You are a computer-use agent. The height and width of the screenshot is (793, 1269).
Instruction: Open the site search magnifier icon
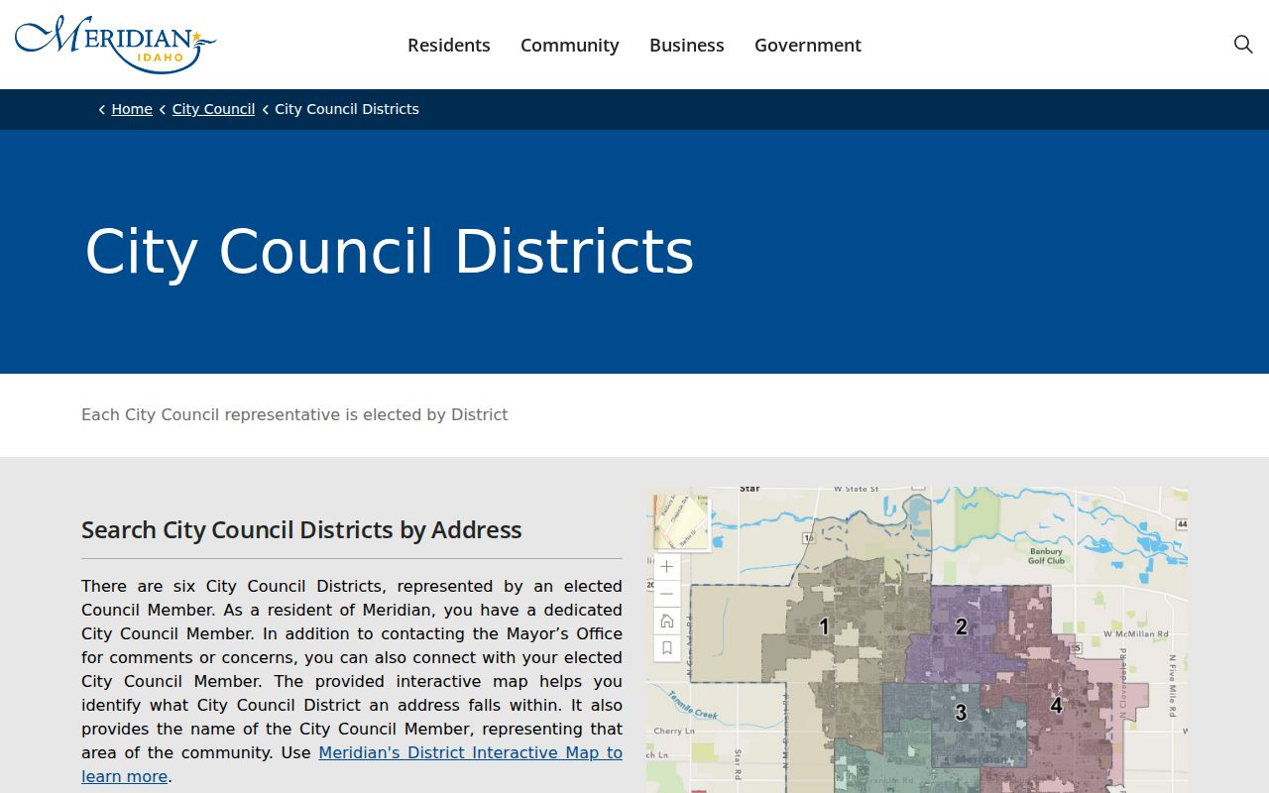1243,45
